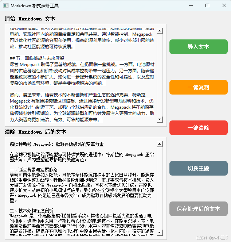Click the label '清除 Markdown 后的文本'
Viewport: 231px width, 242px height.
coord(35,132)
